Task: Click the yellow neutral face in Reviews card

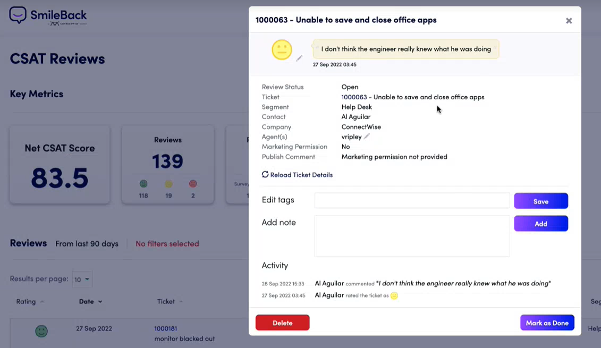Action: click(168, 184)
